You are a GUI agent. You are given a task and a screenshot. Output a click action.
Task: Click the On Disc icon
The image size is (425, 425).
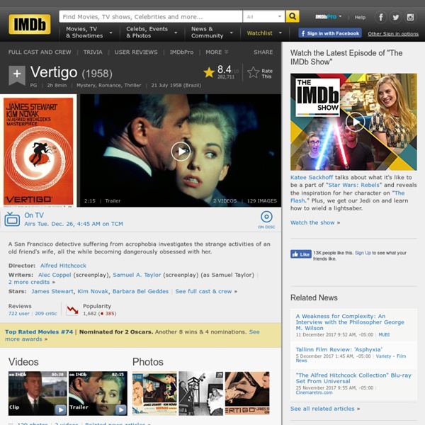point(266,217)
